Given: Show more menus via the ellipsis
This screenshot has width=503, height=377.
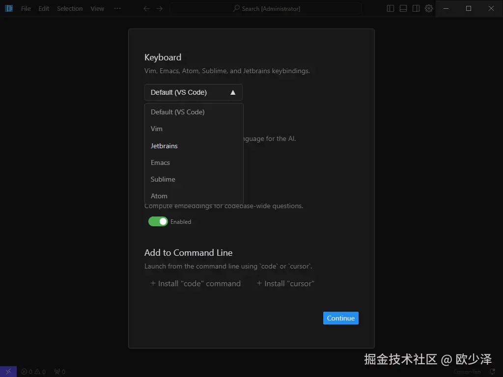Looking at the screenshot, I should (117, 9).
